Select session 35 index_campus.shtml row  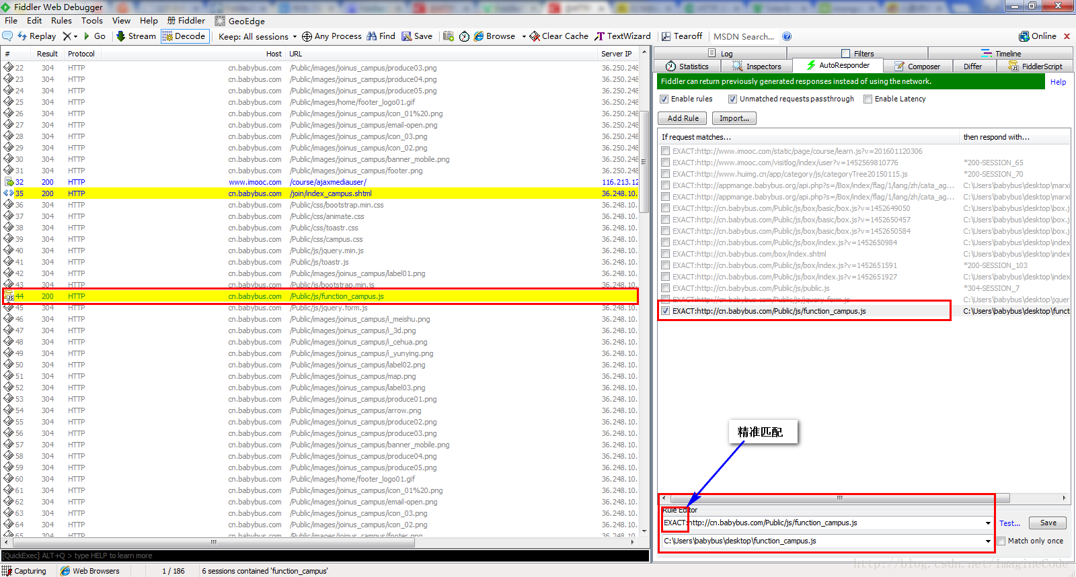pos(320,193)
